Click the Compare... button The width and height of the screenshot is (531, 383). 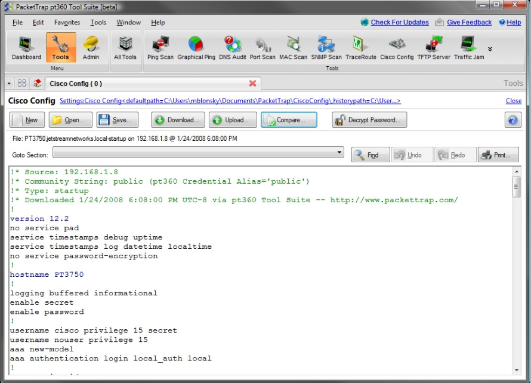(289, 120)
